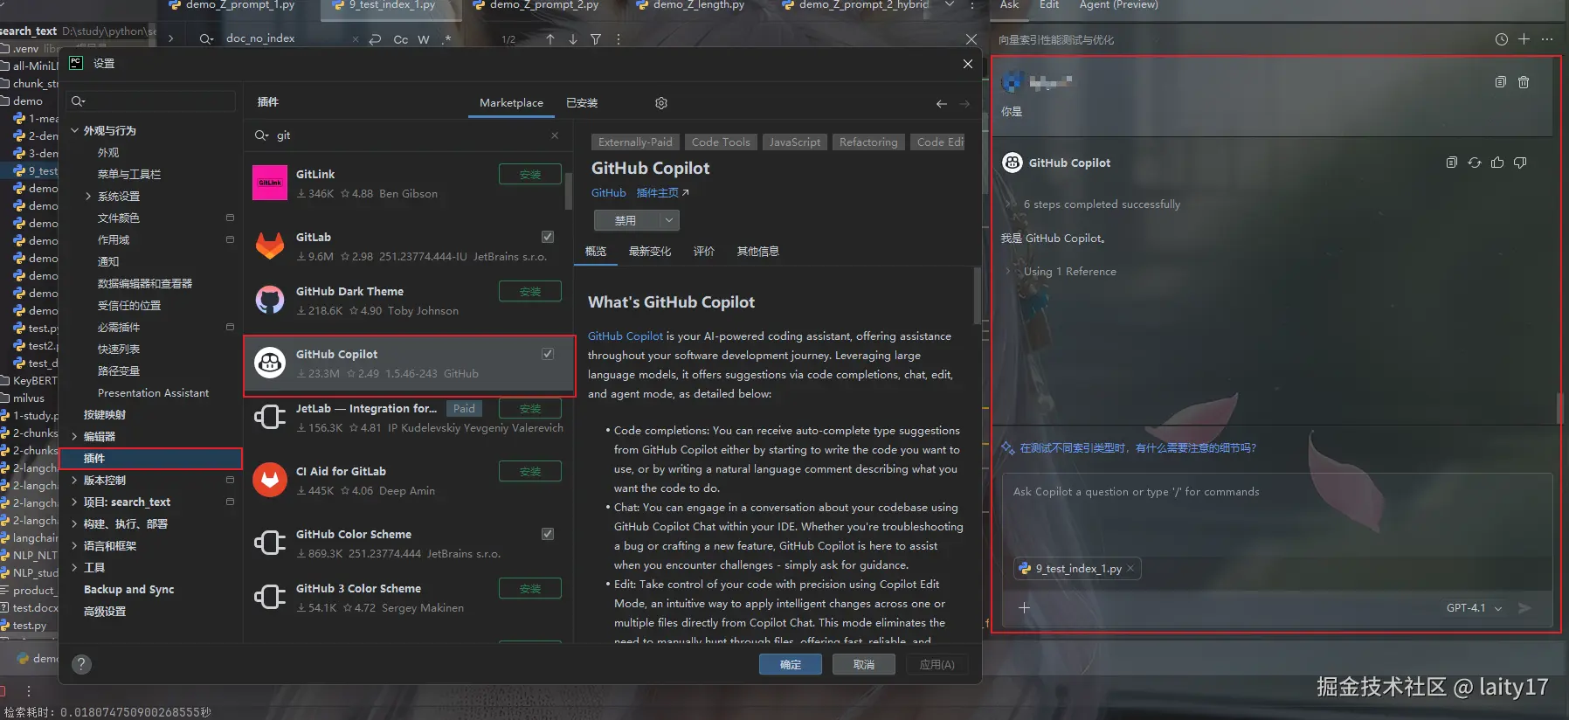Toggle Match Case 'Cc' in find bar

click(x=401, y=39)
